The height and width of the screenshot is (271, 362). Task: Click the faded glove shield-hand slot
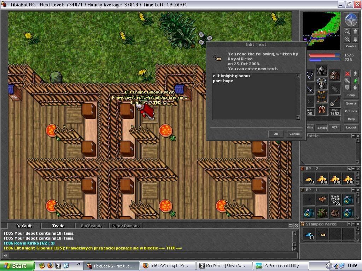coord(335,89)
